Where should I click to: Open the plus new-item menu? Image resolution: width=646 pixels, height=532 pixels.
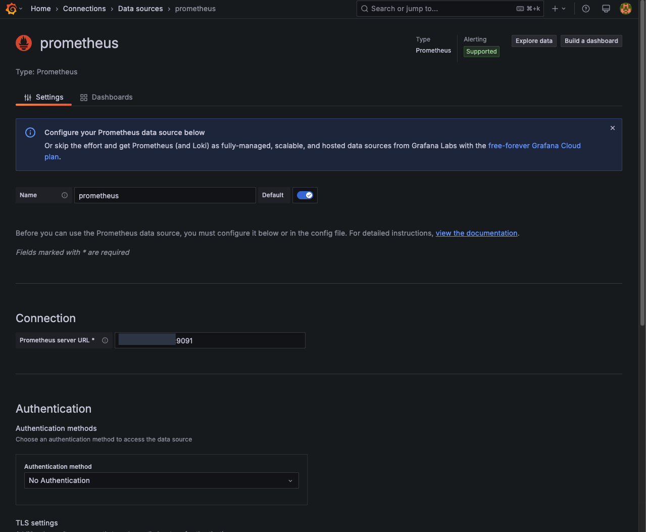point(559,9)
